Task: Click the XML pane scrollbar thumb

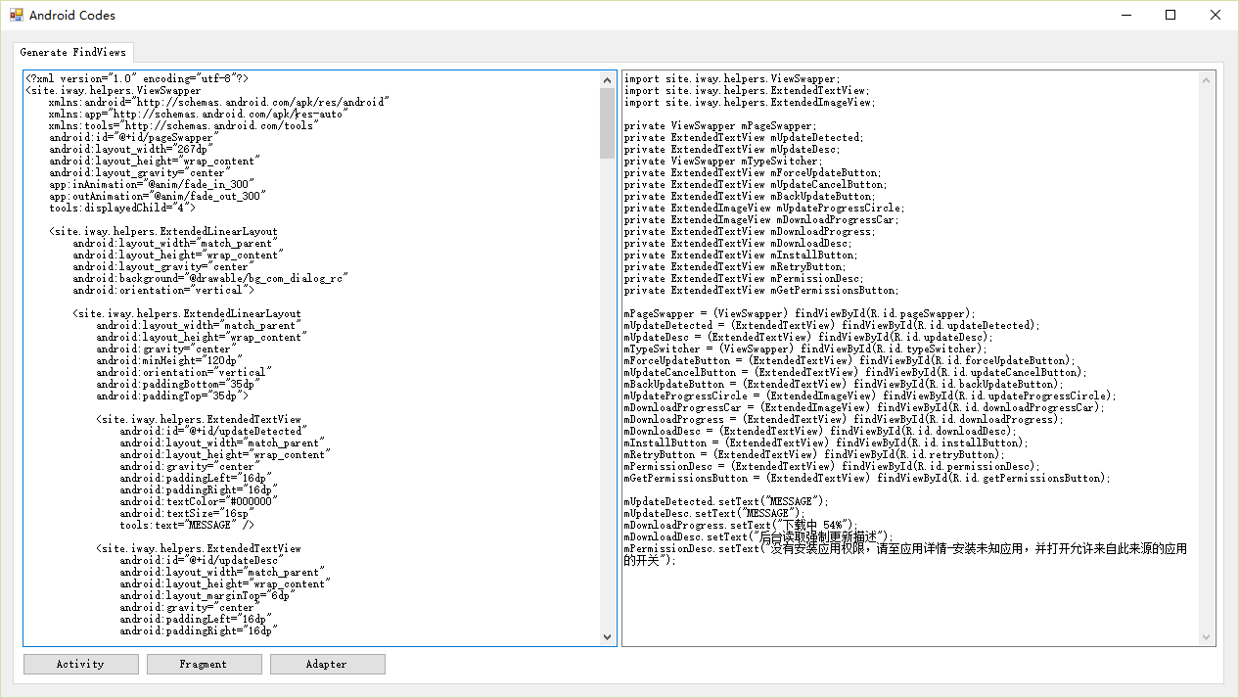Action: coord(608,122)
